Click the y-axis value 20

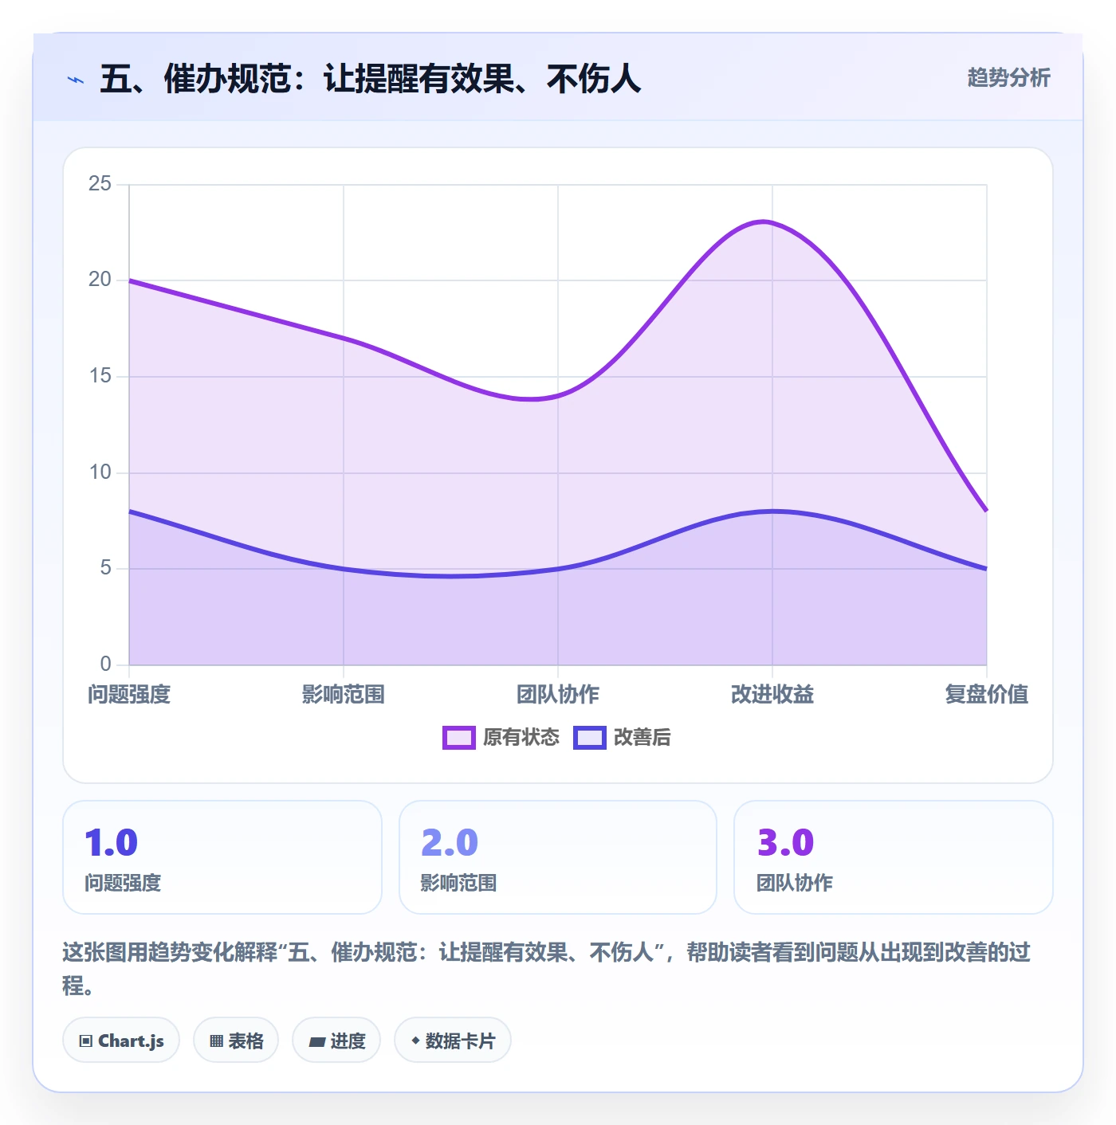click(100, 280)
